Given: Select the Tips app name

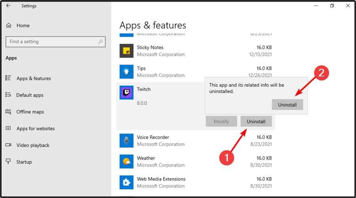Looking at the screenshot, I should [x=141, y=68].
